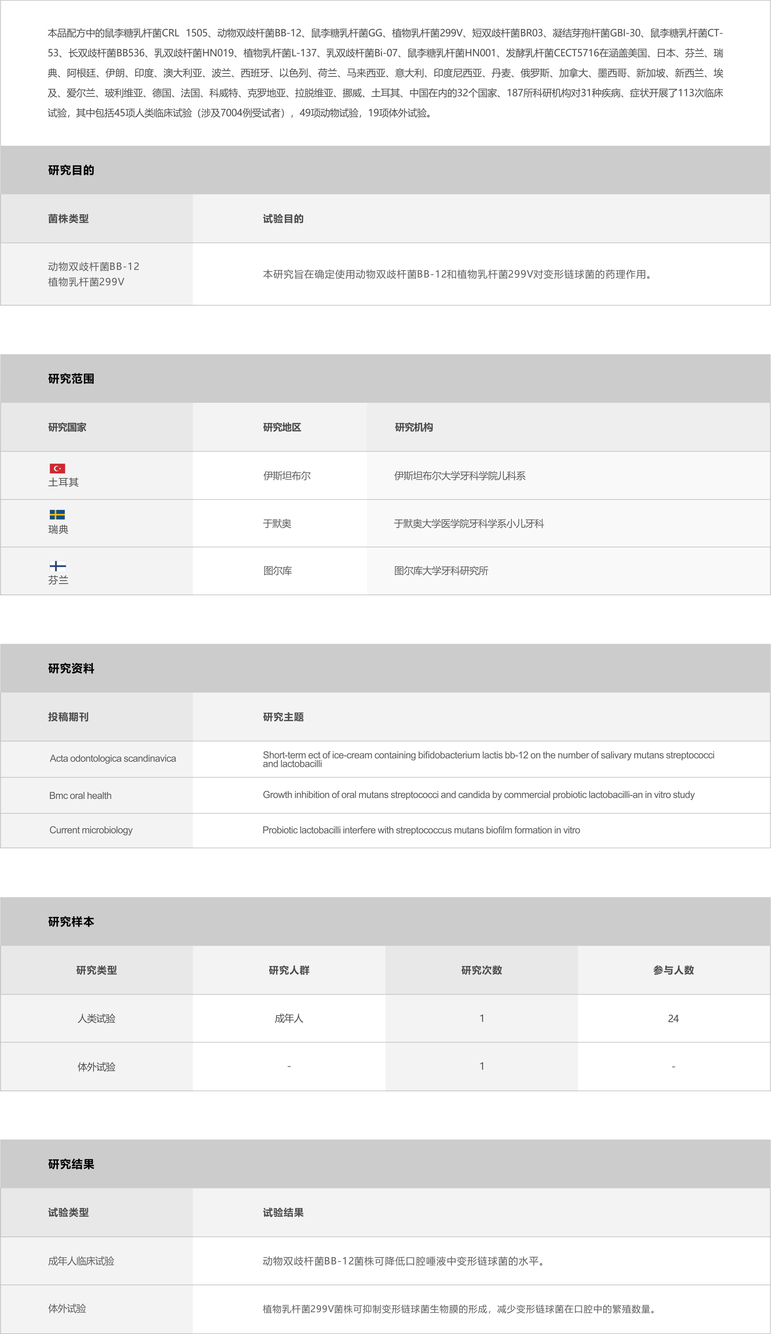
Task: Click the 研究人群 column header
Action: pyautogui.click(x=289, y=970)
